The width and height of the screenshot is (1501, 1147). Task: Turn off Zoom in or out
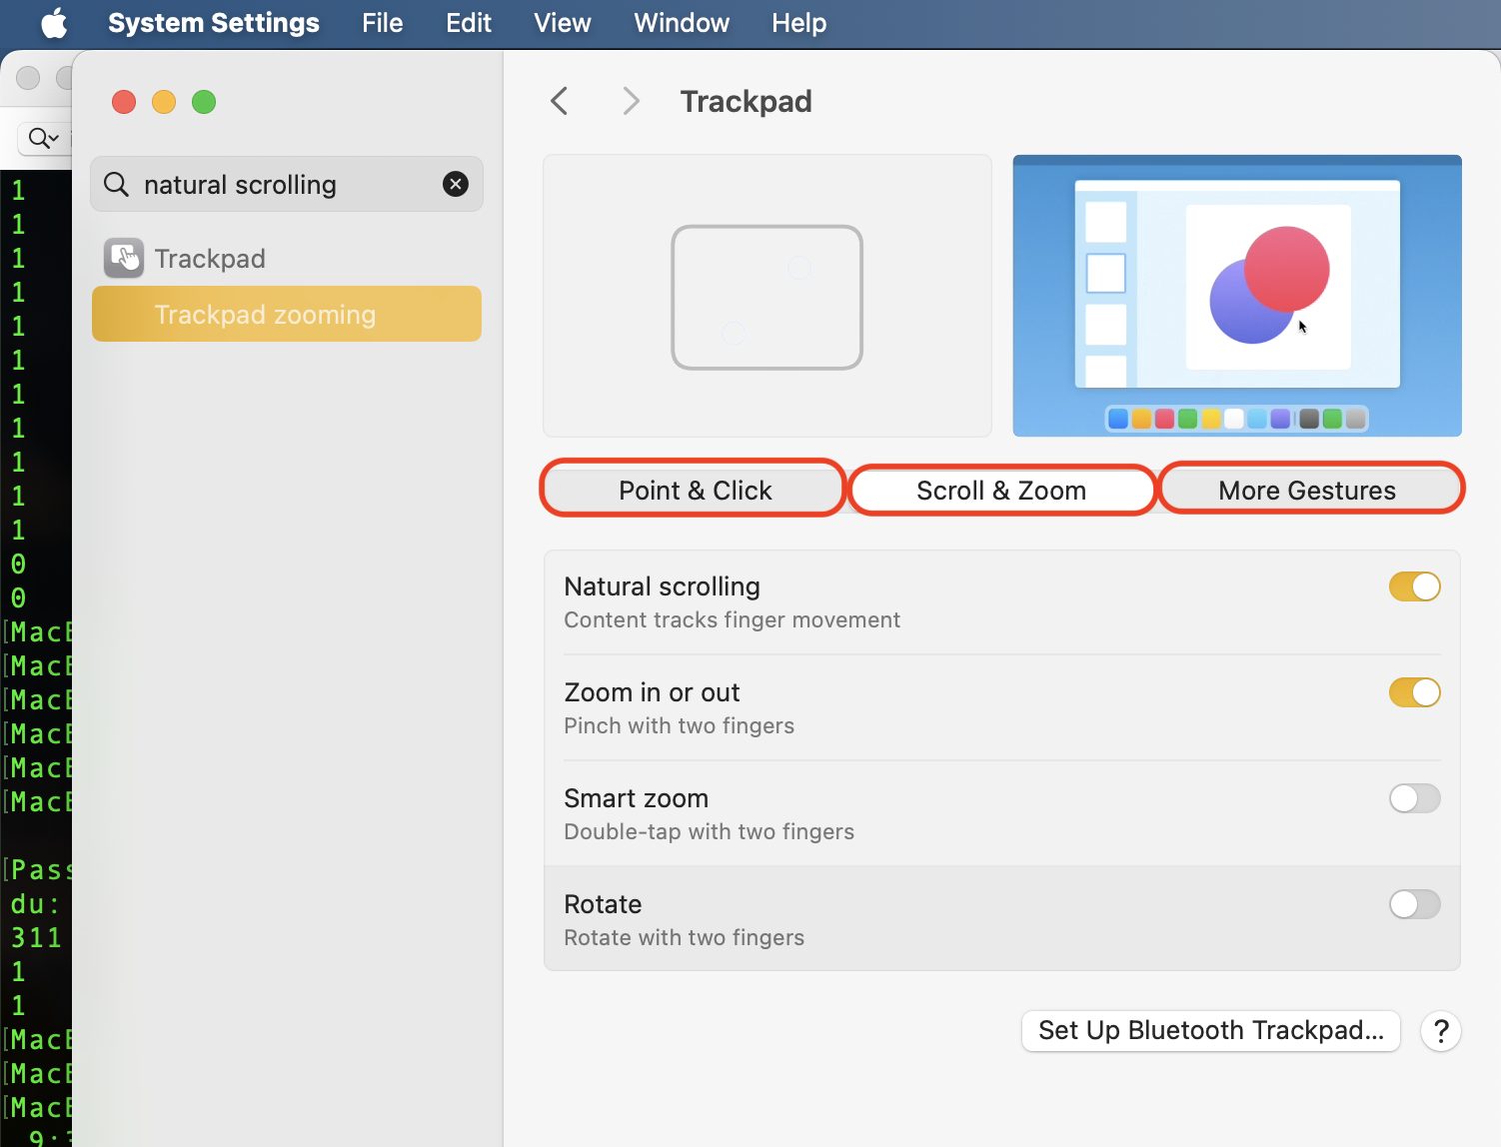[1414, 692]
